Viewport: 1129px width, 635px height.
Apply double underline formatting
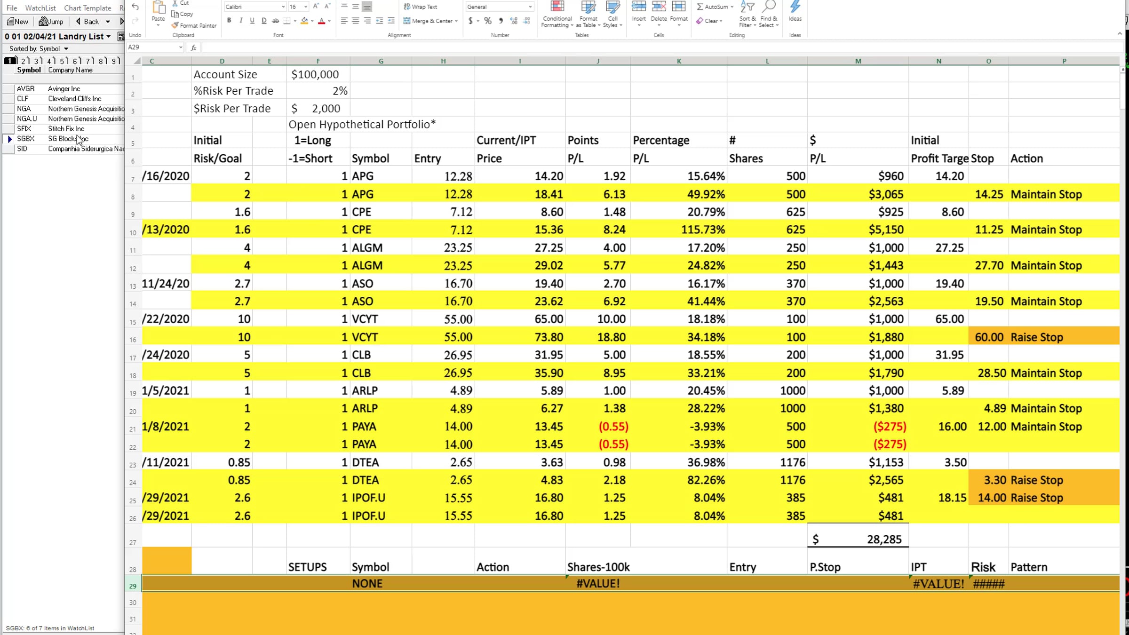pos(264,21)
